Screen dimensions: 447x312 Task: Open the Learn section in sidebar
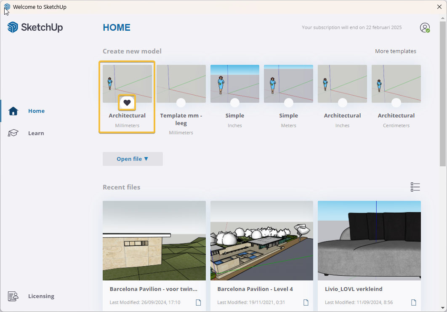36,133
